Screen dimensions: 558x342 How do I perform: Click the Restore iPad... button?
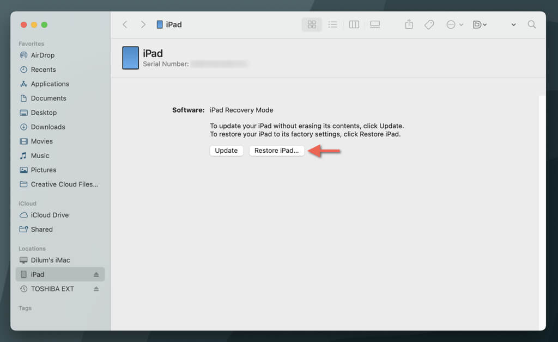coord(276,151)
